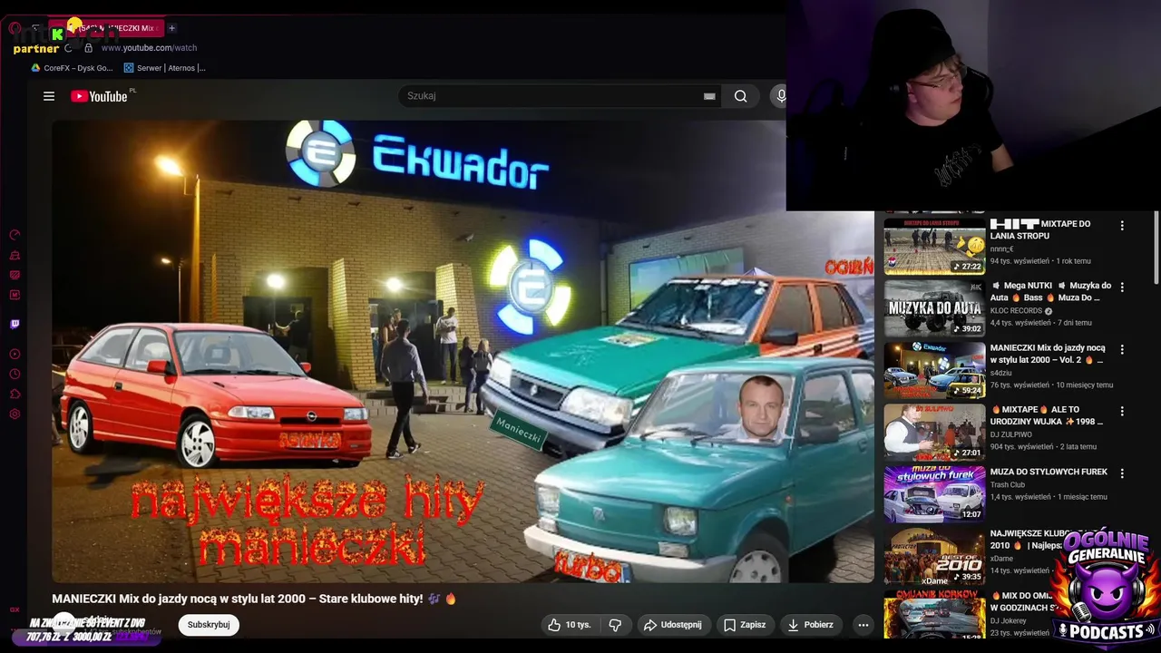1161x653 pixels.
Task: Open DJ ZULPIWO channel name
Action: click(1013, 434)
